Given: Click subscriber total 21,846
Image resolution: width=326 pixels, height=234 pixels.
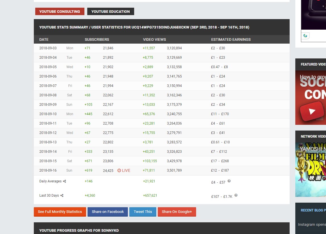Looking at the screenshot, I should (108, 48).
